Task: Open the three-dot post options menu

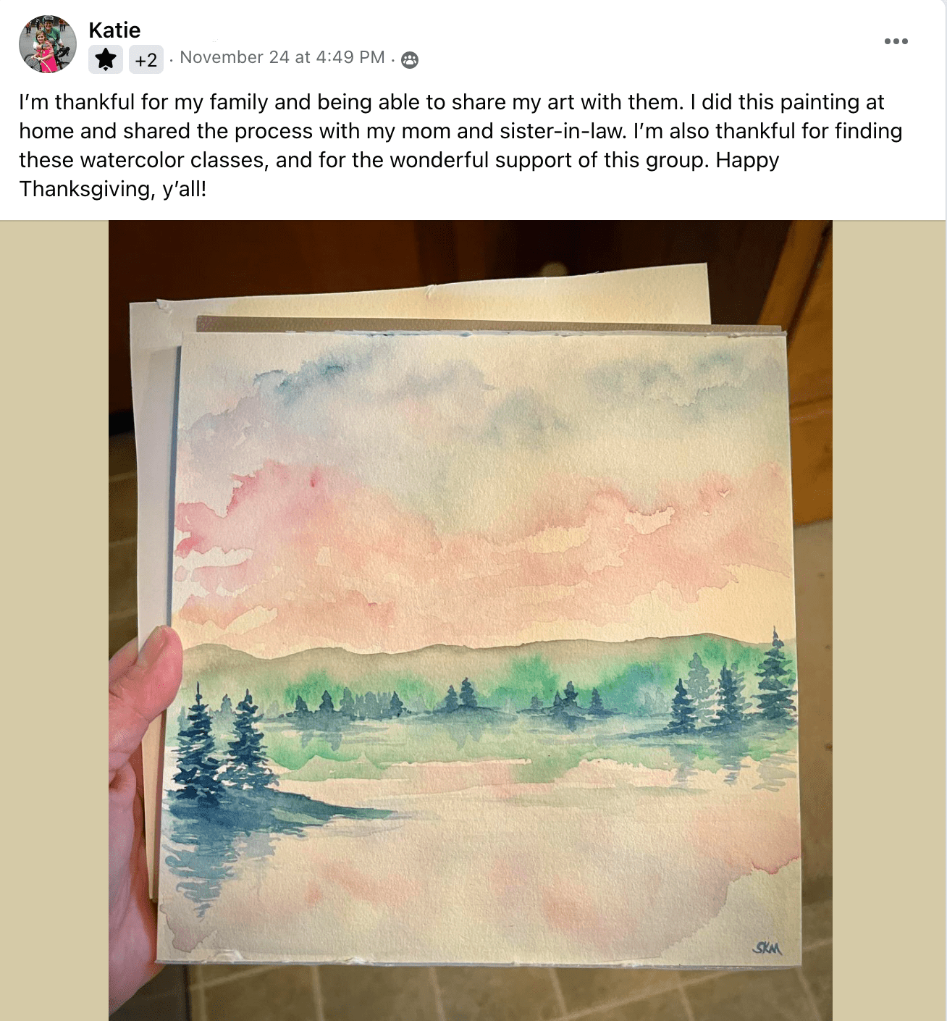Action: tap(896, 41)
